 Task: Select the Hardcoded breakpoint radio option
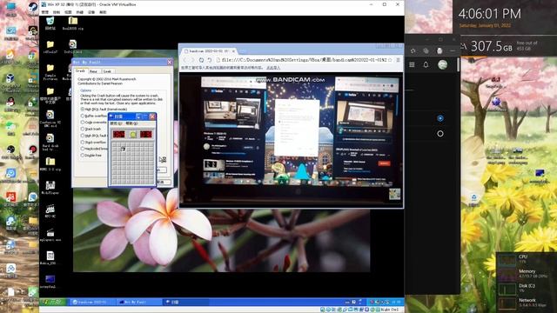coord(94,149)
